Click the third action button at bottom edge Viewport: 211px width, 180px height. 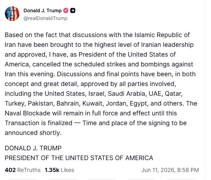(x=102, y=179)
